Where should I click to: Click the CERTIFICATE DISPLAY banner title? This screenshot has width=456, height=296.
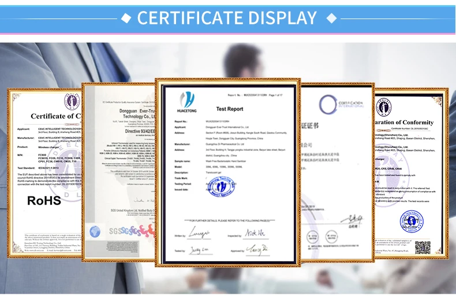click(x=227, y=18)
